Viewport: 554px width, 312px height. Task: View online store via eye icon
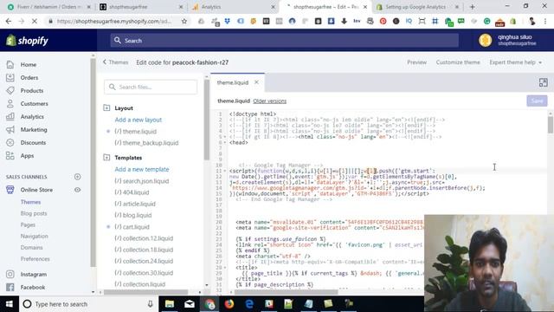77,190
